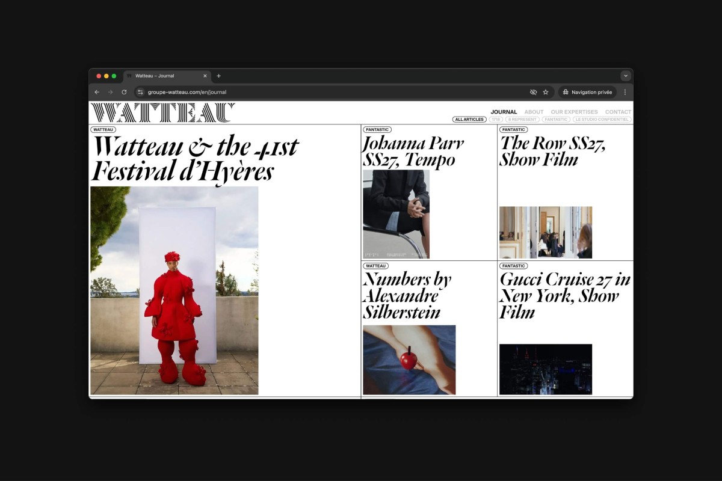Open a new tab with plus icon
The image size is (722, 481).
218,76
